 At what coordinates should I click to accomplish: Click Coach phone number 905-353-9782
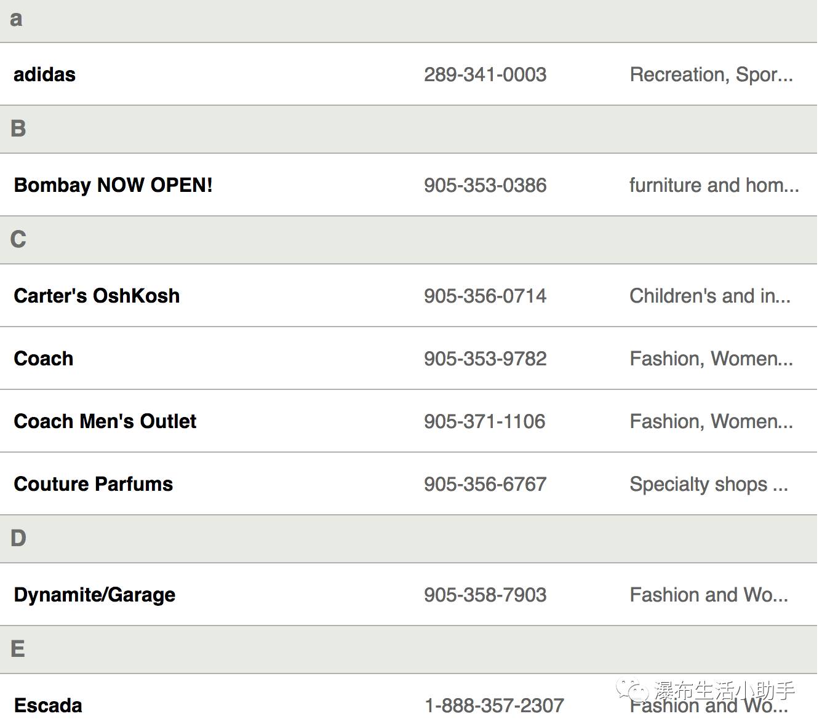point(485,359)
